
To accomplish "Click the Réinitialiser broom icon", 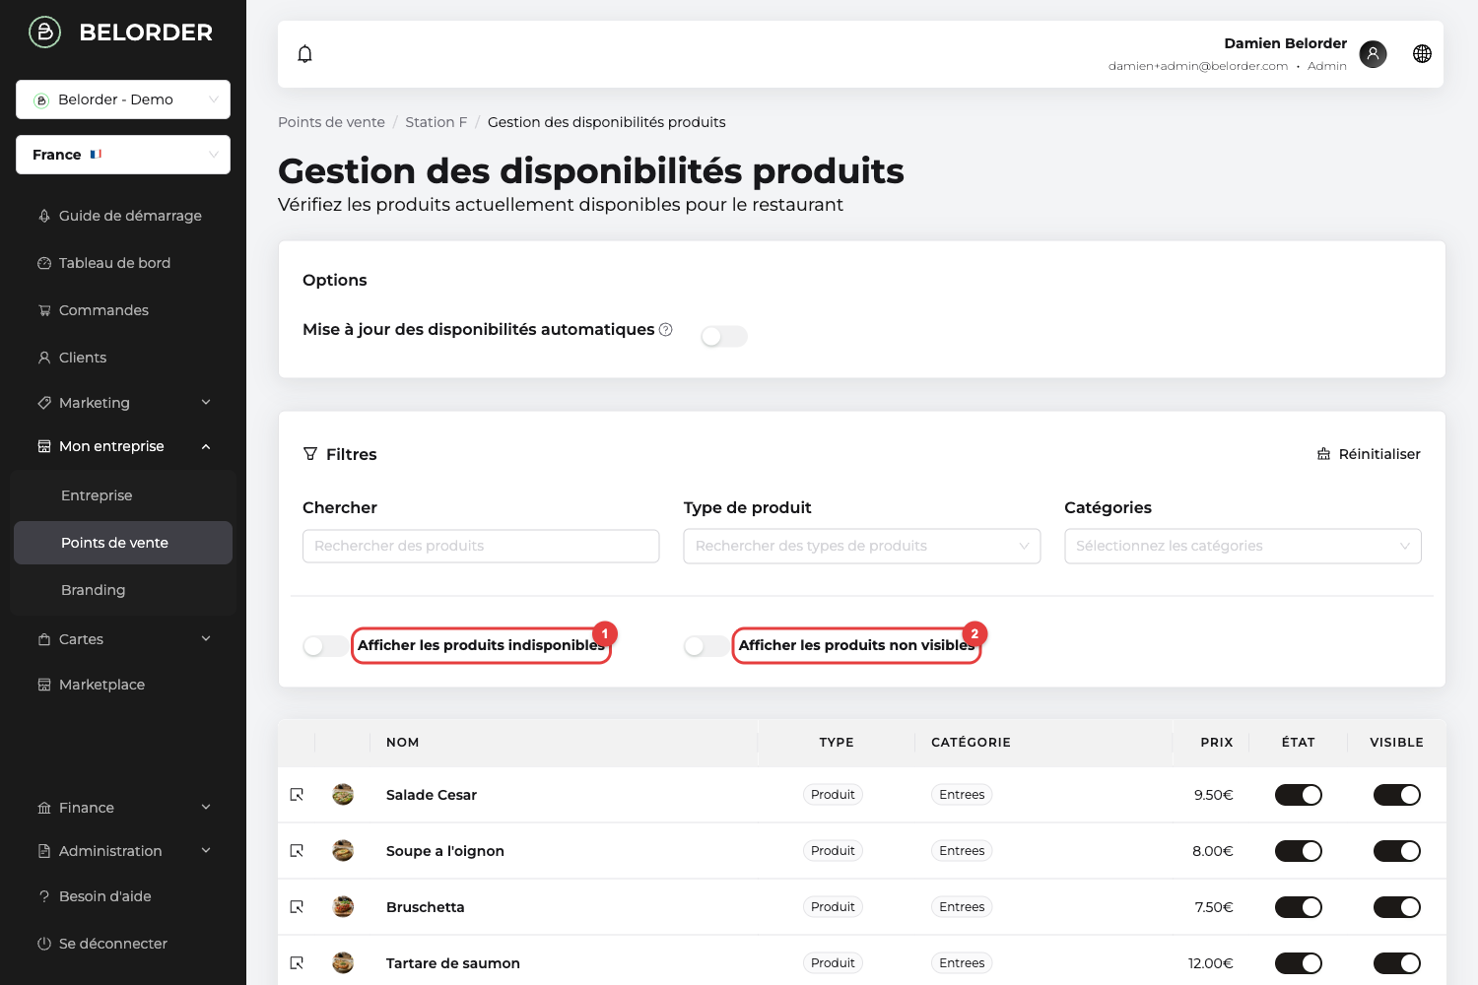I will (x=1323, y=454).
